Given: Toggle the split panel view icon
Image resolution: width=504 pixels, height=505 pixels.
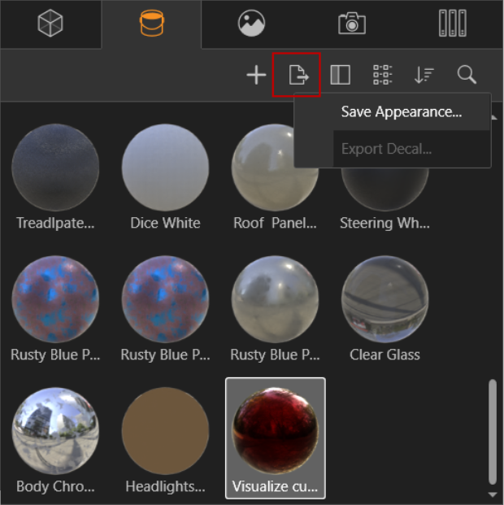Looking at the screenshot, I should point(340,76).
